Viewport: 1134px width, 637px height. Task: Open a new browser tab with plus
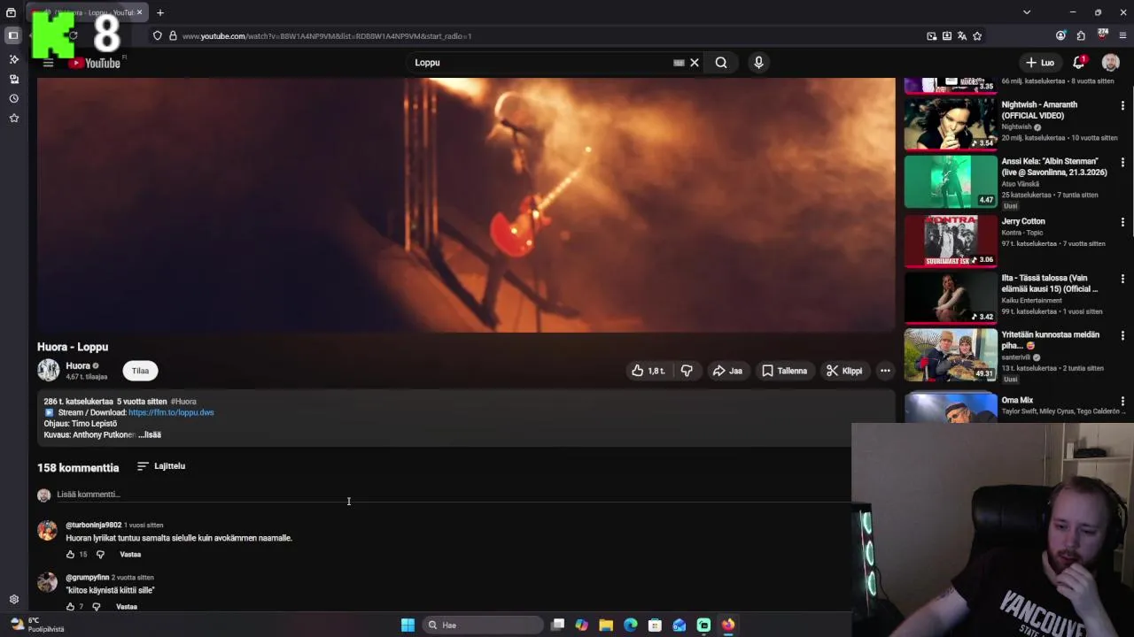pos(160,12)
